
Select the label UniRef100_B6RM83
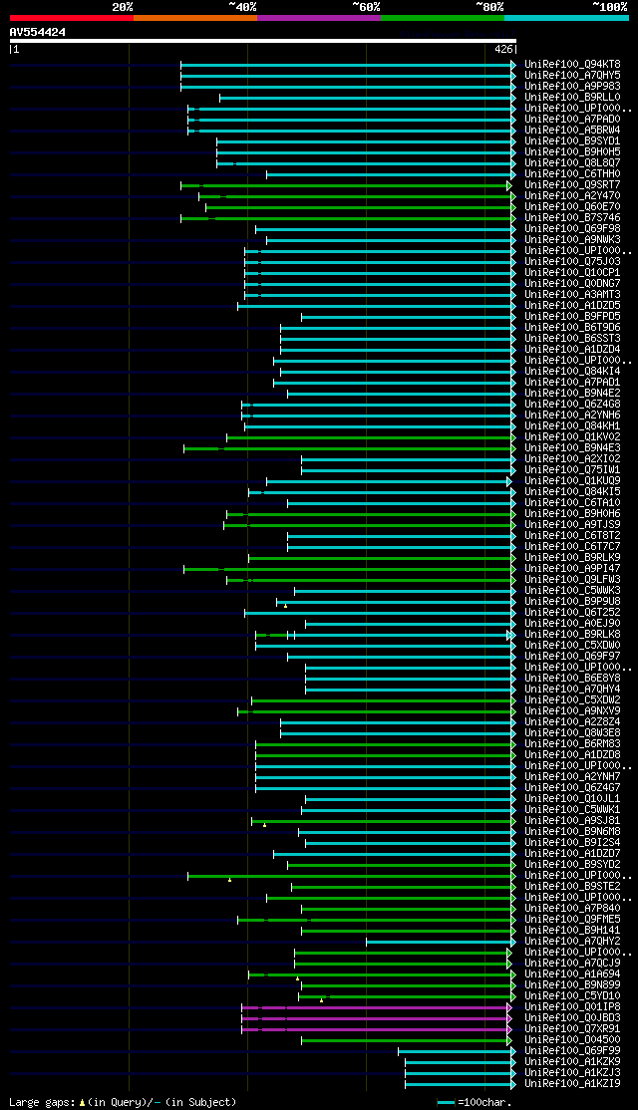[572, 744]
